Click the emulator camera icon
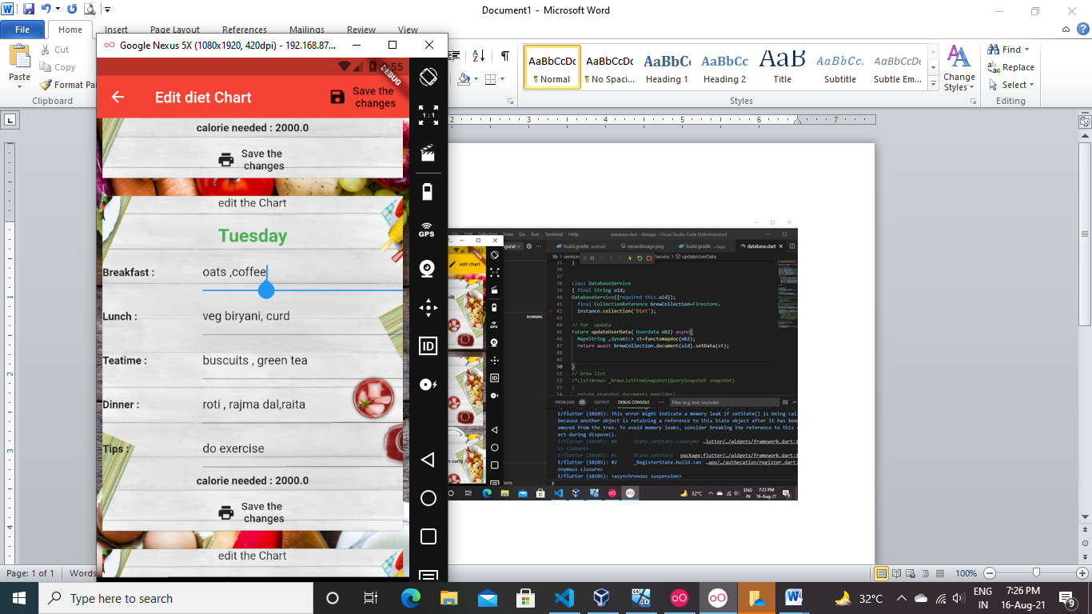1092x614 pixels. click(x=427, y=269)
